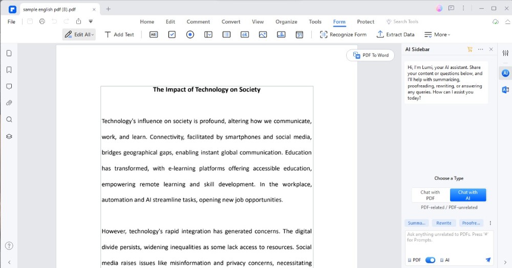This screenshot has width=512, height=268.
Task: Open the bookmarks panel icon
Action: pyautogui.click(x=9, y=70)
